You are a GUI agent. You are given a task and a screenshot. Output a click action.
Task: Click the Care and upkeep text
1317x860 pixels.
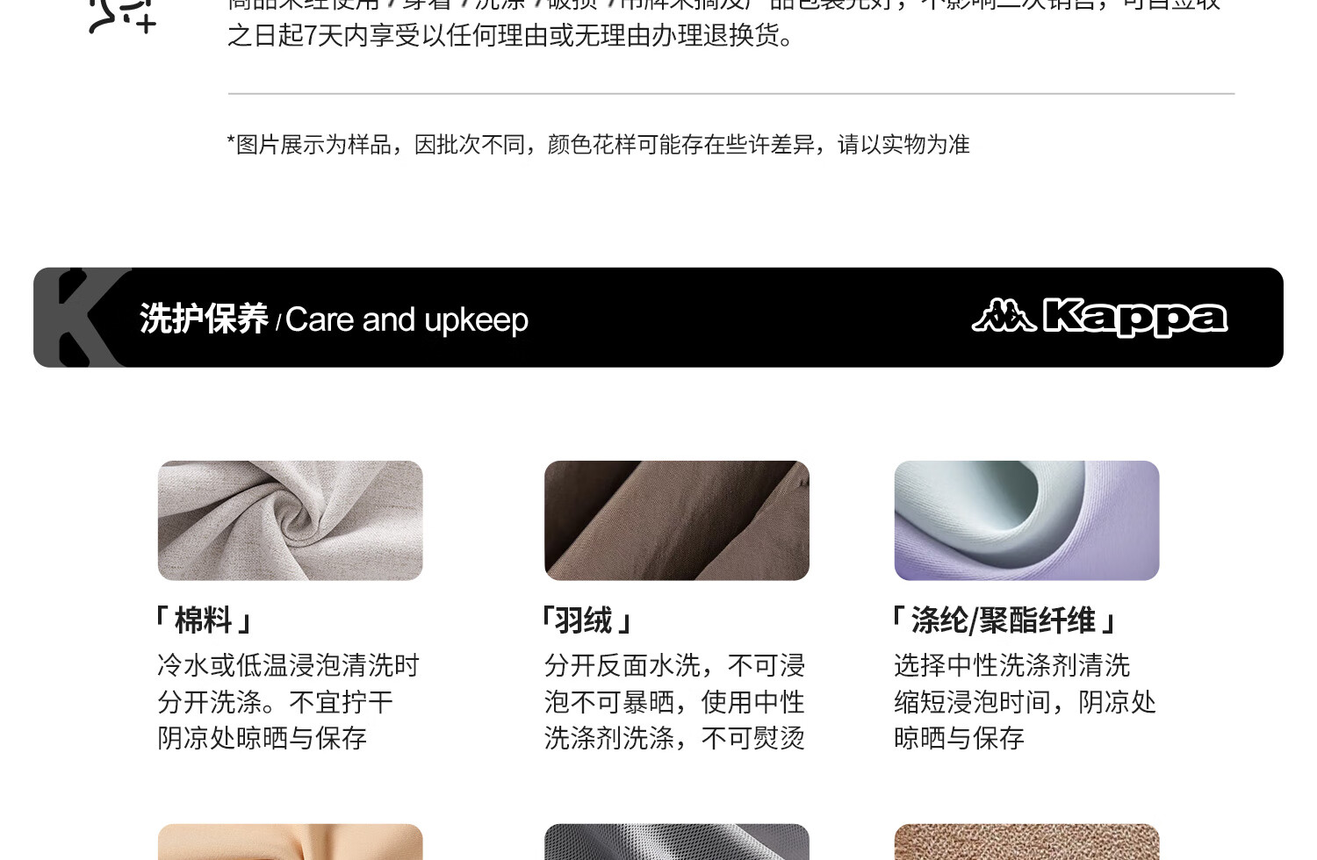click(407, 320)
